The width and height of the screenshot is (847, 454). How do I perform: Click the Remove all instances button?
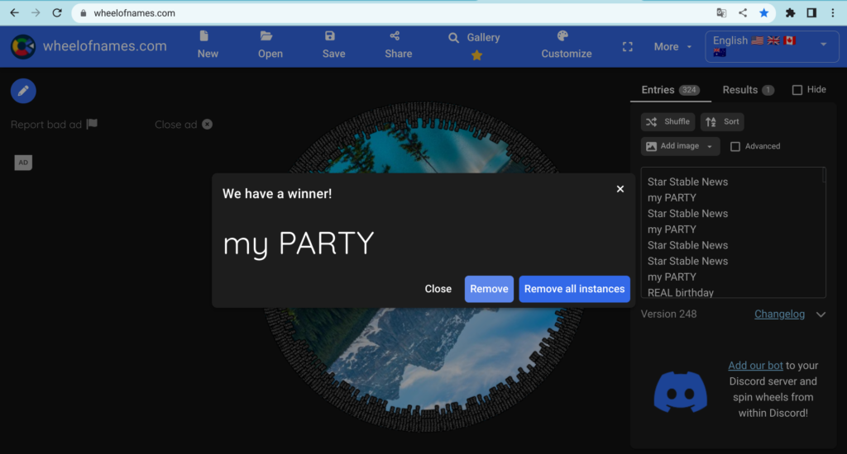click(574, 289)
